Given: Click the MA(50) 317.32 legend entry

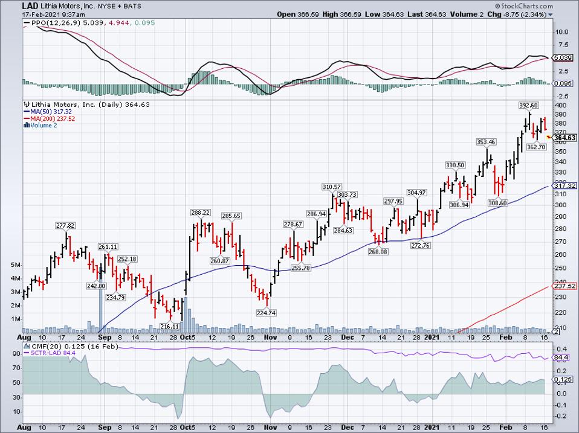Looking at the screenshot, I should click(x=52, y=112).
